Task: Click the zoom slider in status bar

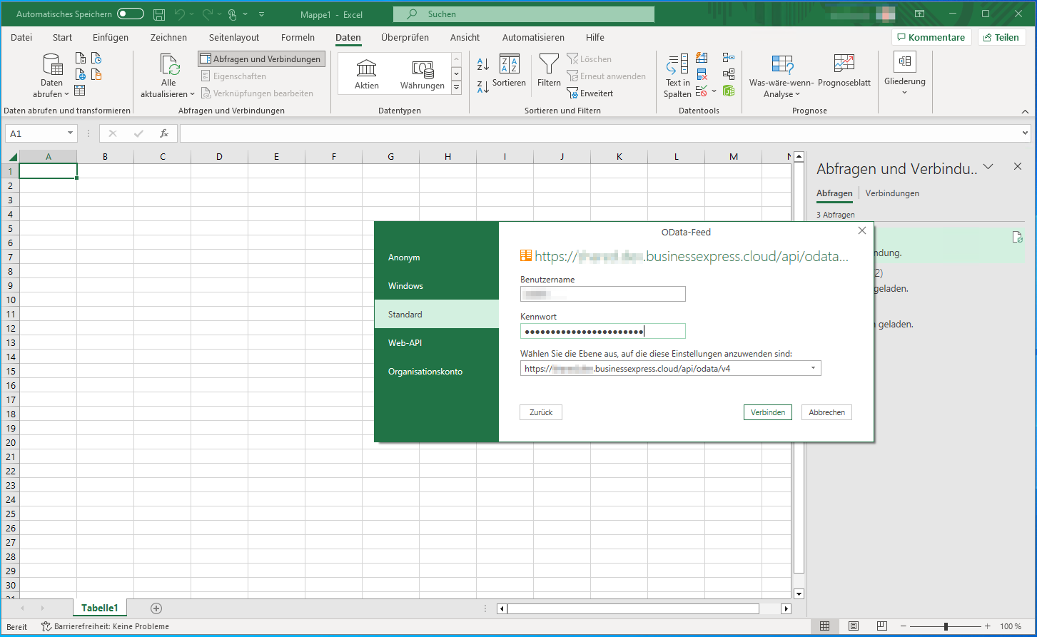Action: click(946, 626)
